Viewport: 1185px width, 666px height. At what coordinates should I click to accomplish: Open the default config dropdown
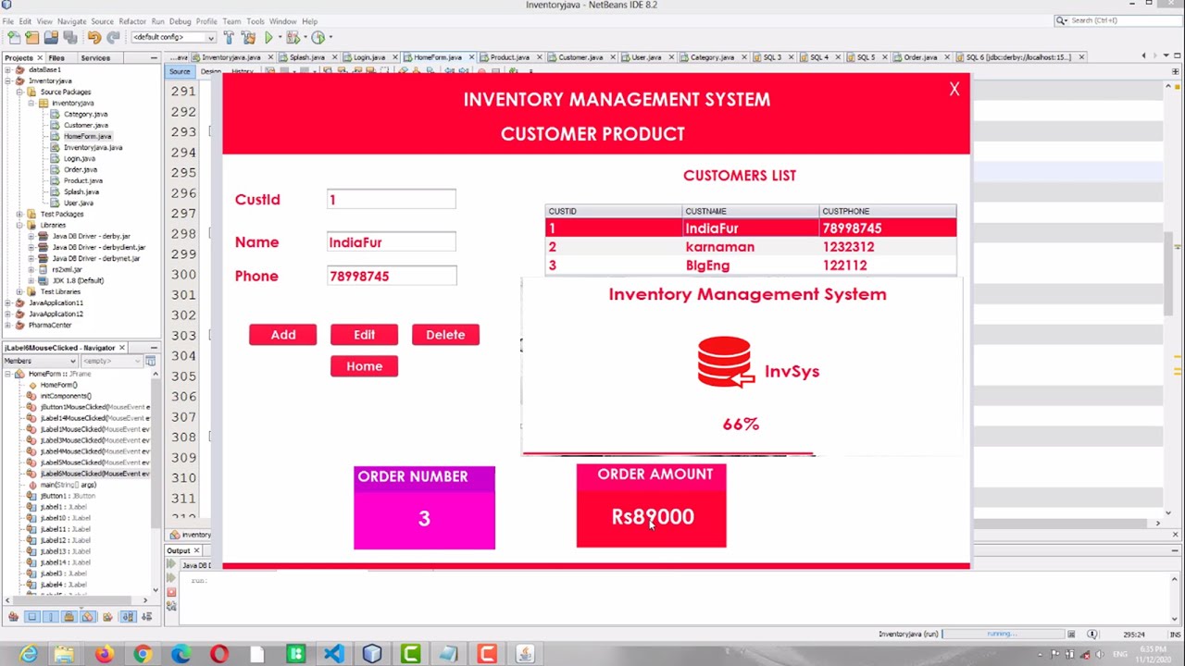(x=173, y=37)
